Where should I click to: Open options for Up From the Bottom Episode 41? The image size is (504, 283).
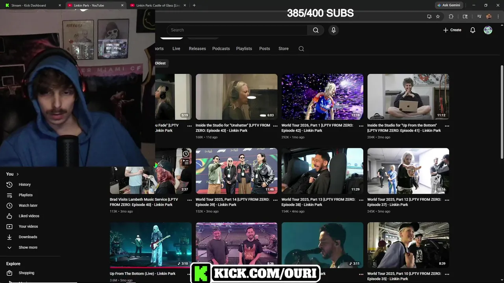pyautogui.click(x=447, y=126)
